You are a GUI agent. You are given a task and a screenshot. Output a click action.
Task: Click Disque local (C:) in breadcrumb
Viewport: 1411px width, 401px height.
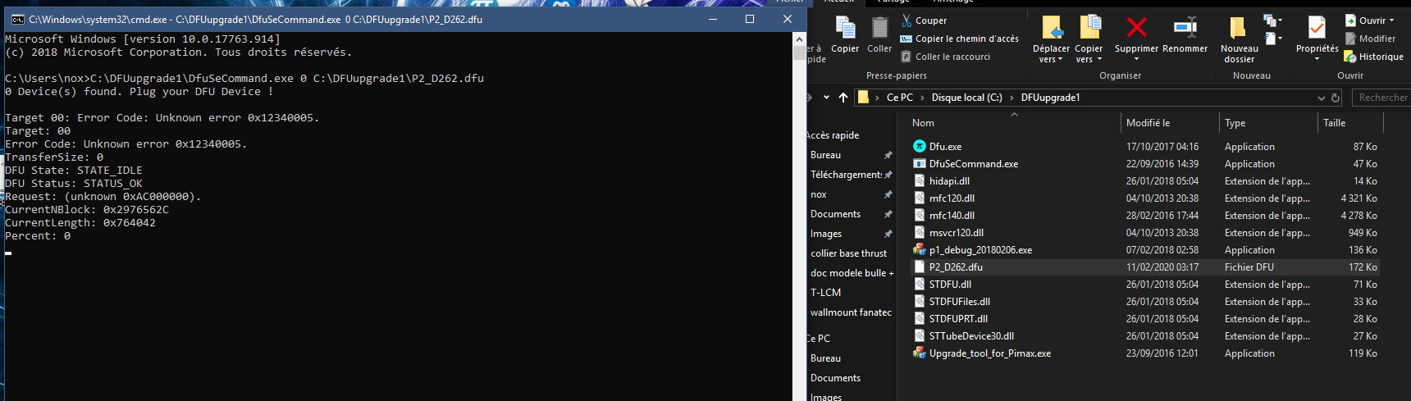click(x=966, y=98)
